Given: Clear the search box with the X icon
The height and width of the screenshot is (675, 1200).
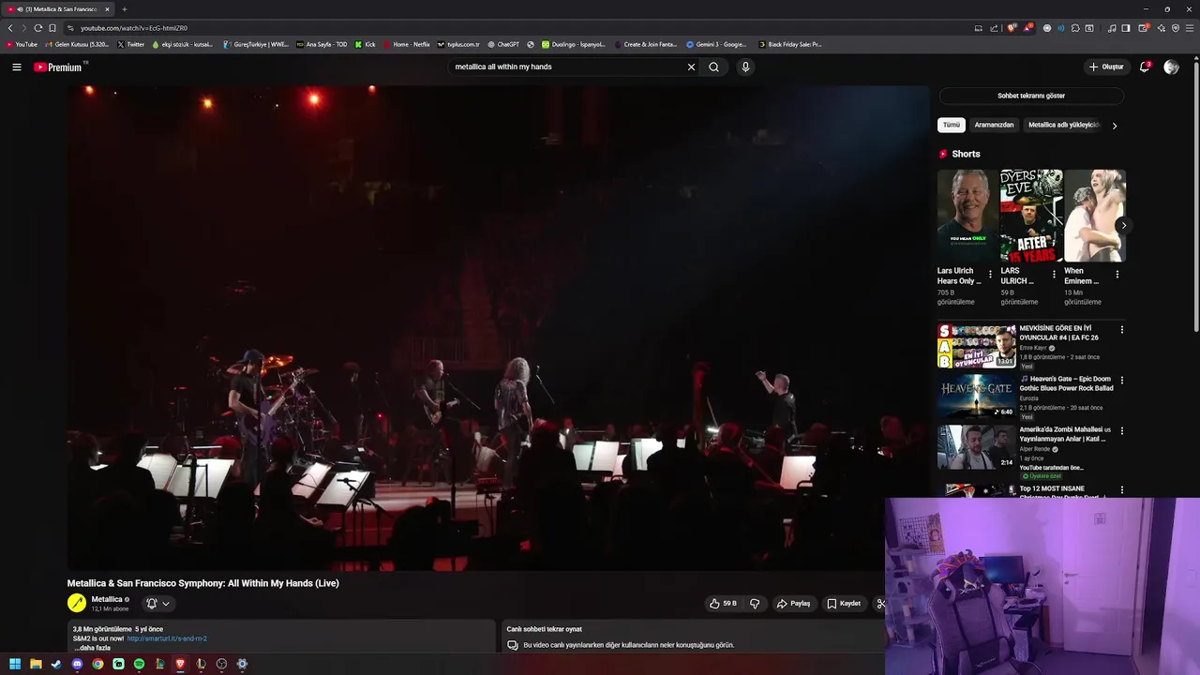Looking at the screenshot, I should (691, 67).
